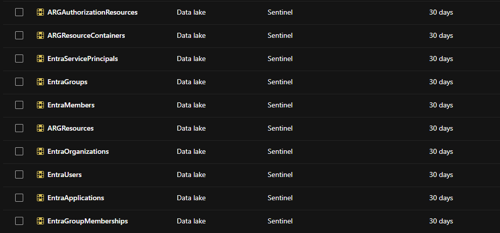500x233 pixels.
Task: Click the table icon beside EntraGroups
Action: click(40, 82)
